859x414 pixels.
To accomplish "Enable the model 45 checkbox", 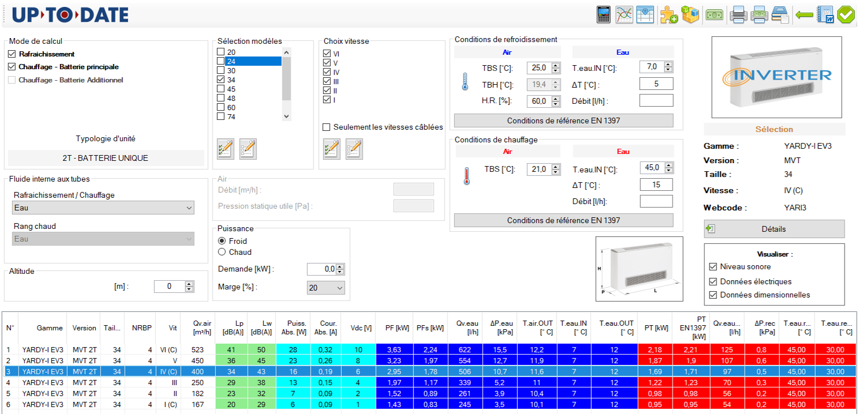I will click(x=221, y=89).
